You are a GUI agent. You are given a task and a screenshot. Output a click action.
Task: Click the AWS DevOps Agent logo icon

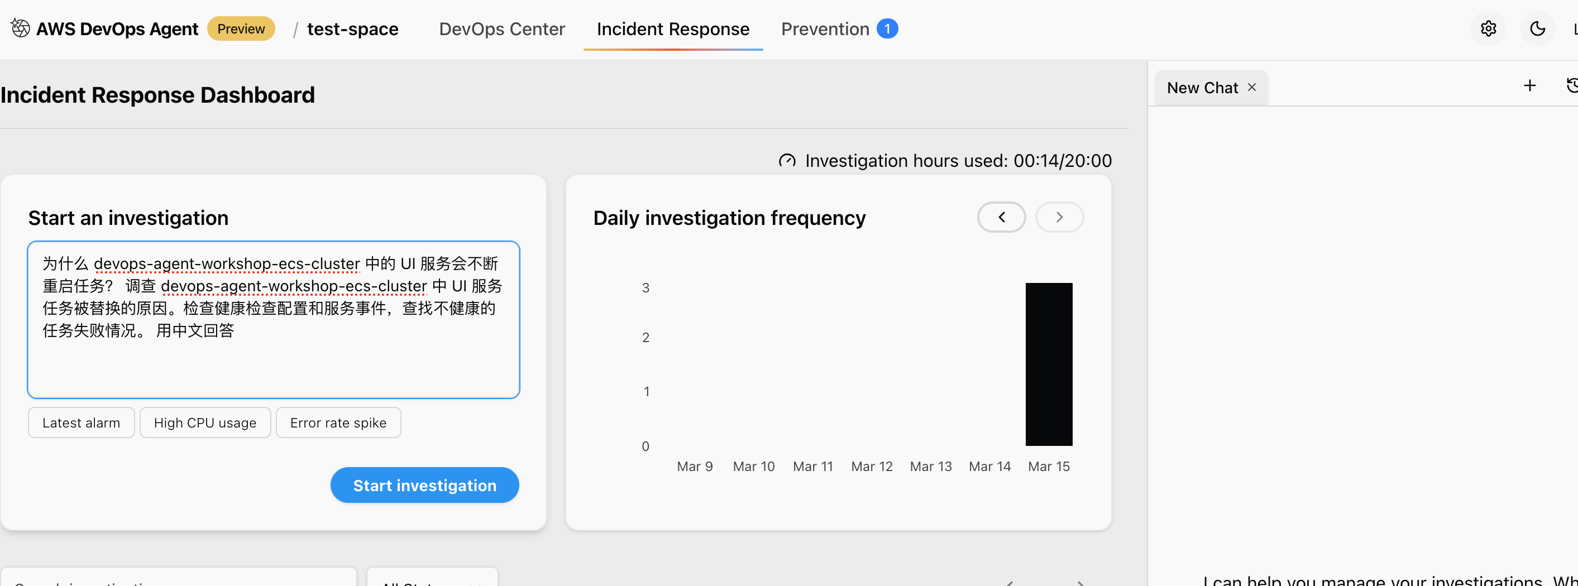[20, 28]
